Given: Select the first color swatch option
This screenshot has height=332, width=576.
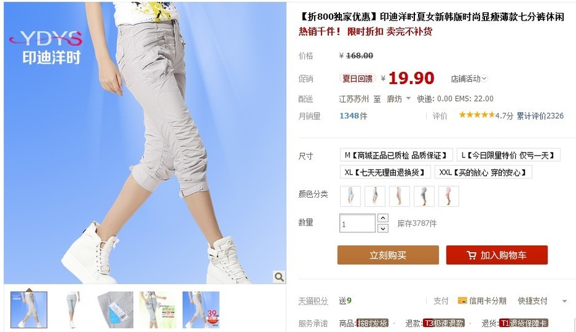Looking at the screenshot, I should coord(351,196).
